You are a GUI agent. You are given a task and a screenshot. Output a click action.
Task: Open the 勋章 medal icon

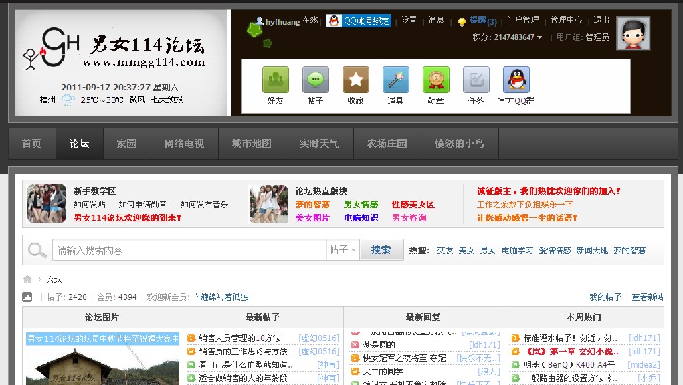(x=435, y=80)
